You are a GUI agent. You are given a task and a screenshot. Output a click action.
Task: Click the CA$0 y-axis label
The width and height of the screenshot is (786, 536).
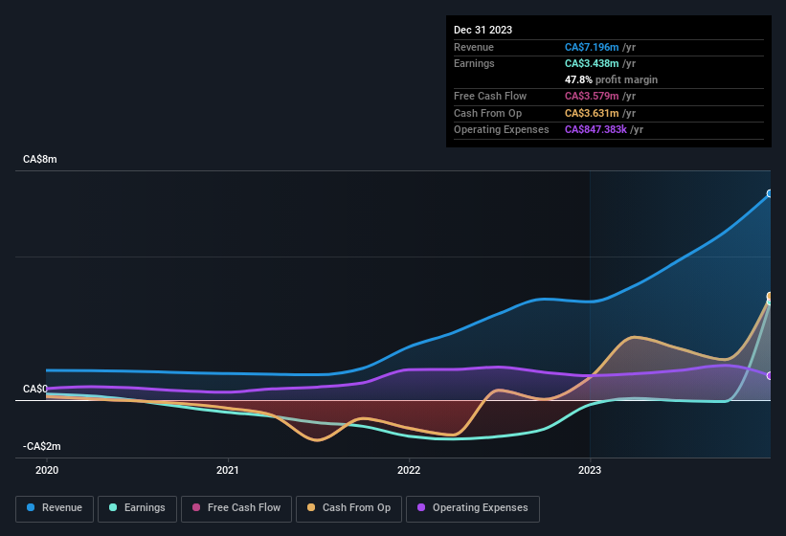[x=35, y=389]
